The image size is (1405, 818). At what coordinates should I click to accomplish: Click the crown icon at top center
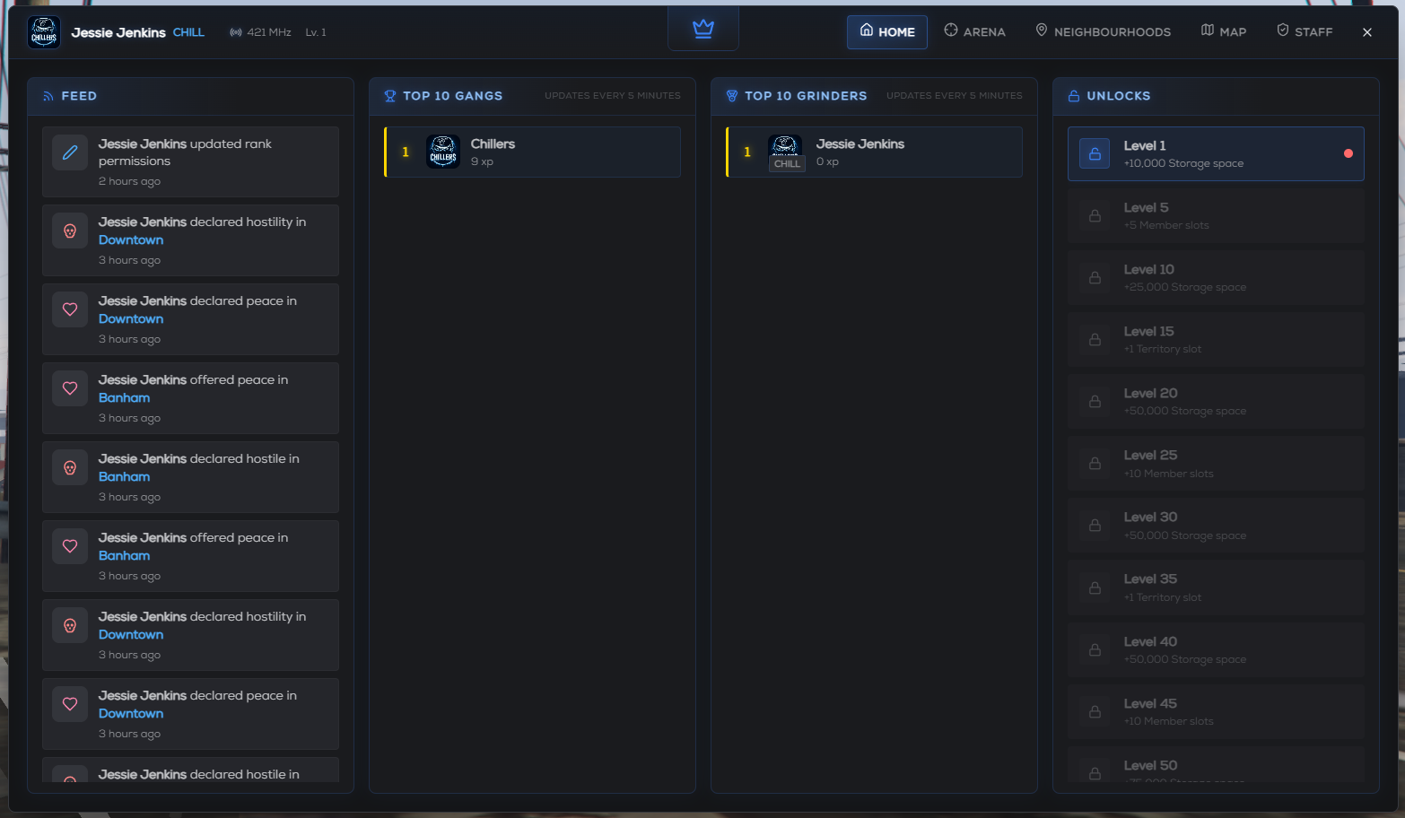pyautogui.click(x=703, y=29)
